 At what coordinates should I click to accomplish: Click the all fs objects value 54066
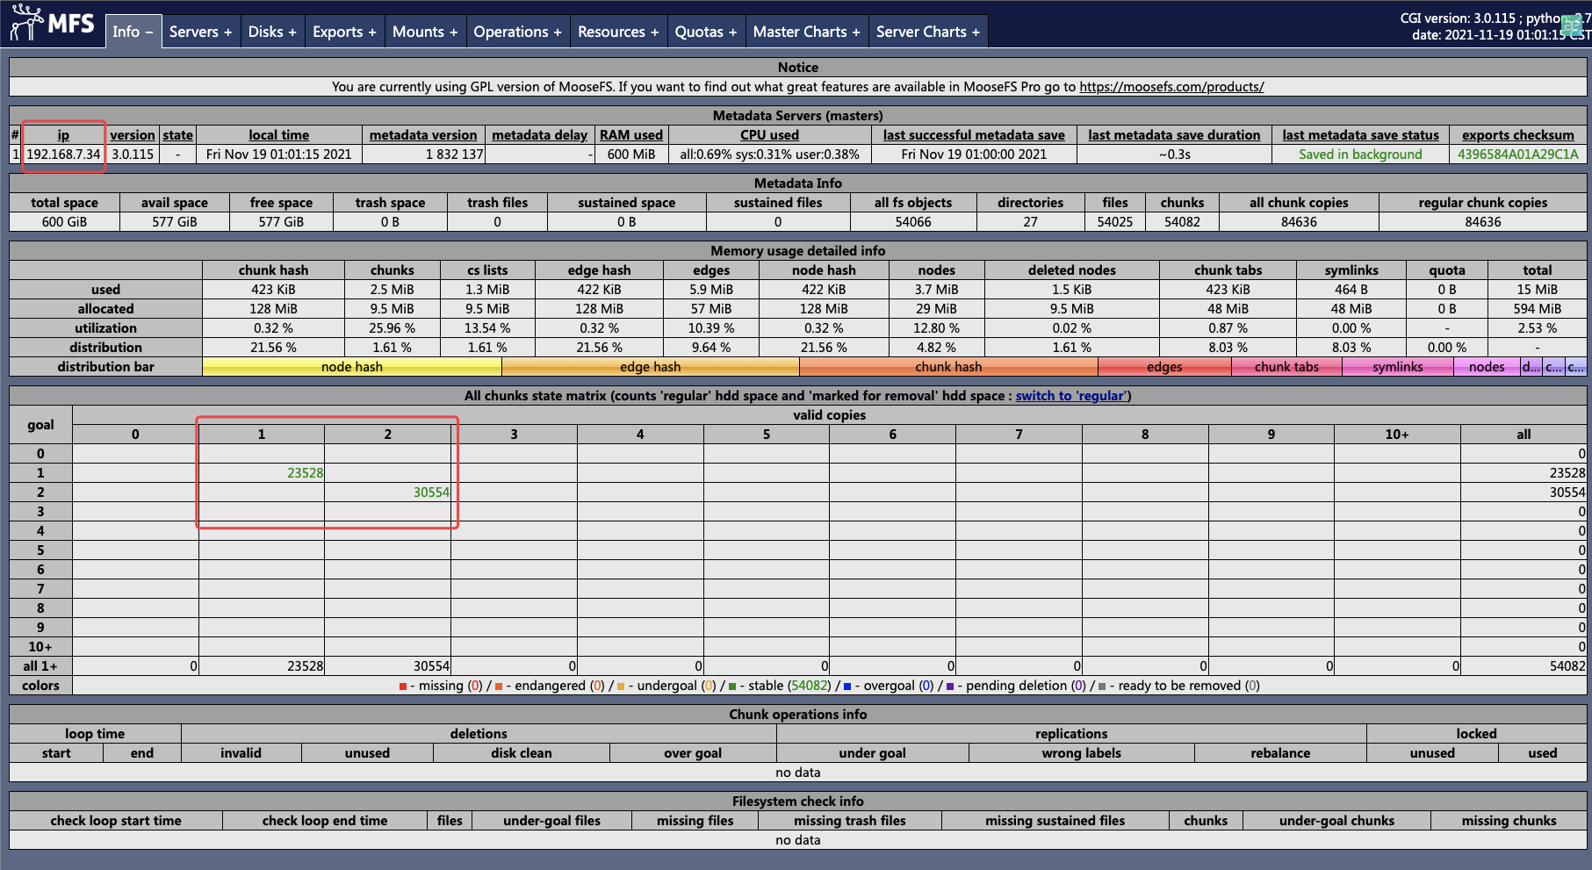[913, 222]
